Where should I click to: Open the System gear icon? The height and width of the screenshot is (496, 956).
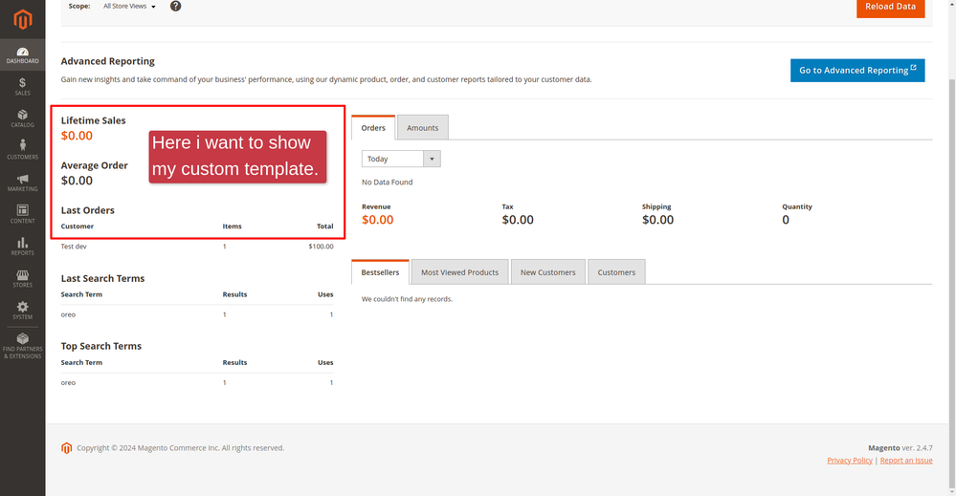[x=22, y=311]
